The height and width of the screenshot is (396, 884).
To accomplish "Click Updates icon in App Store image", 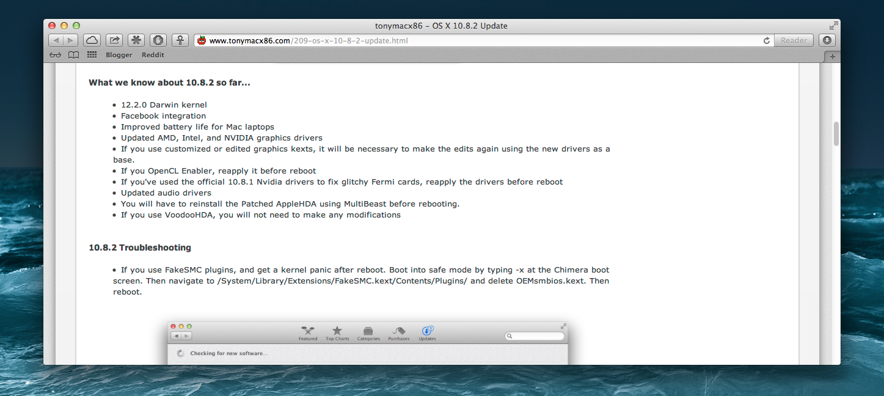I will 427,333.
